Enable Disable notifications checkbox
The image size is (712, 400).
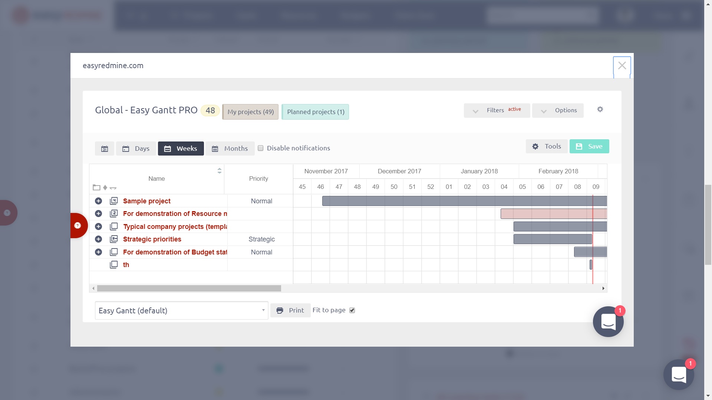pos(261,148)
